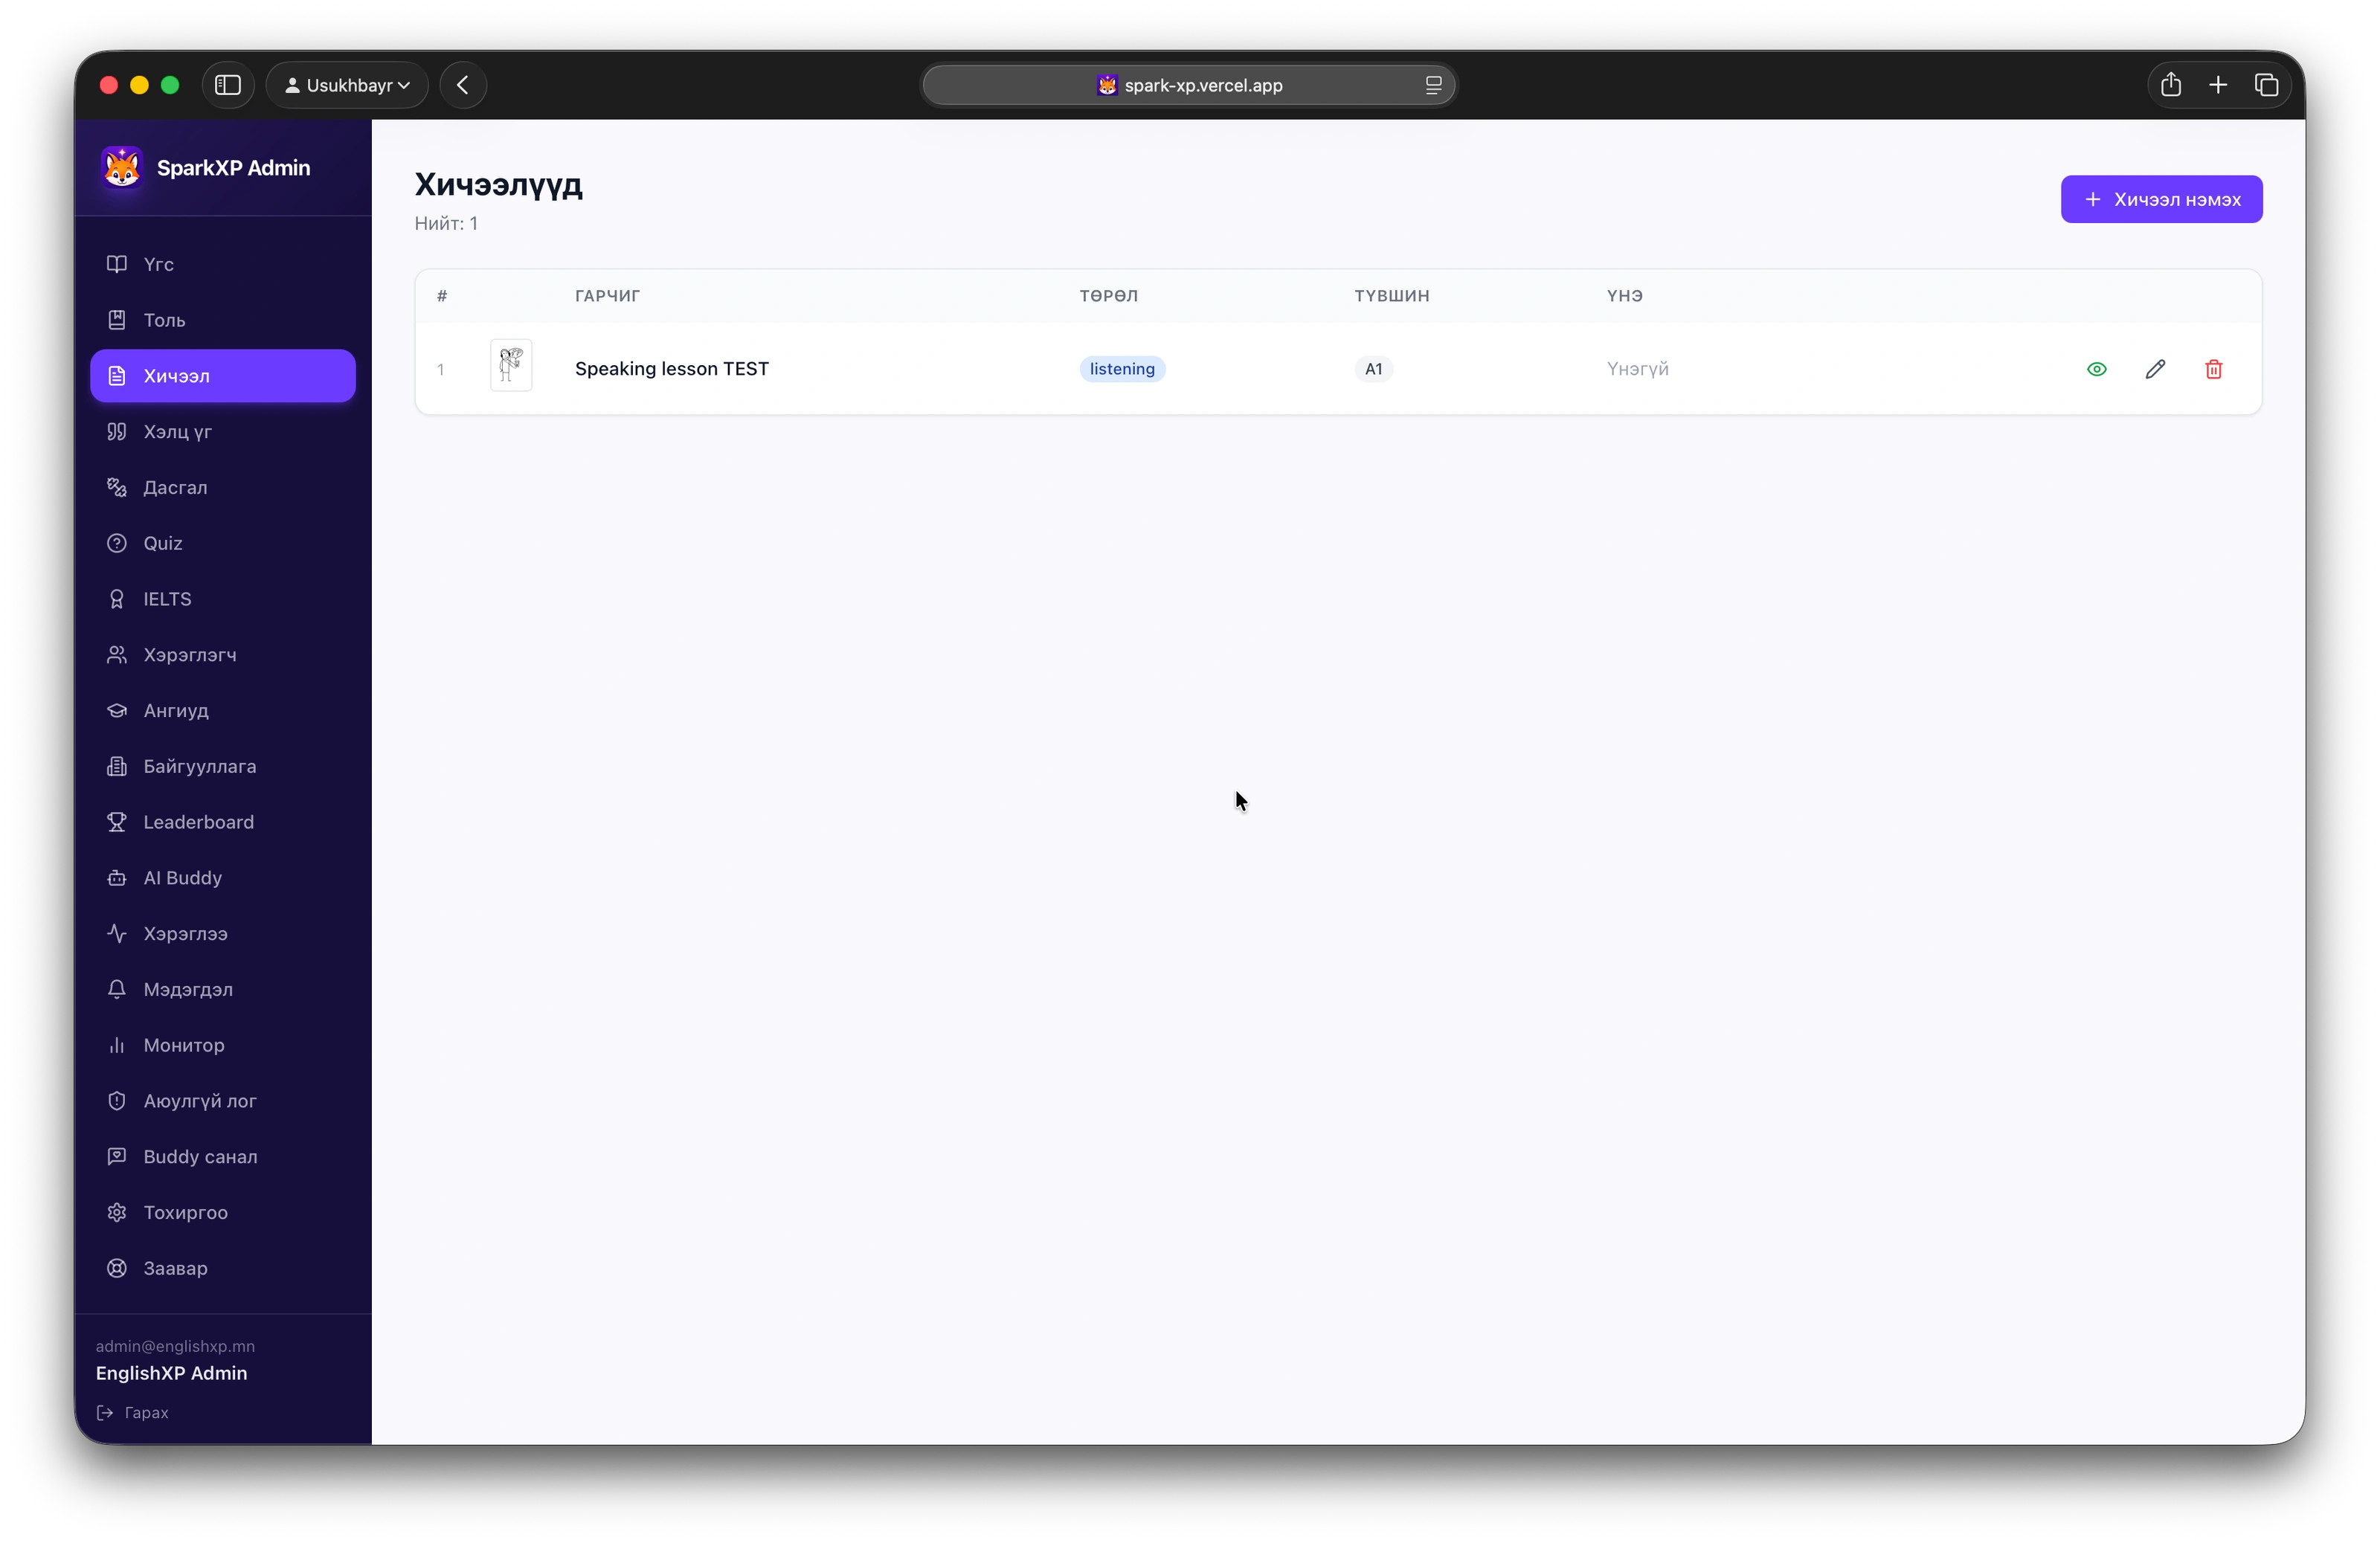Click the Speaking lesson TEST title

[671, 369]
